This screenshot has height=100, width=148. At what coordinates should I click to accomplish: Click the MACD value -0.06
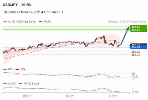(135, 92)
